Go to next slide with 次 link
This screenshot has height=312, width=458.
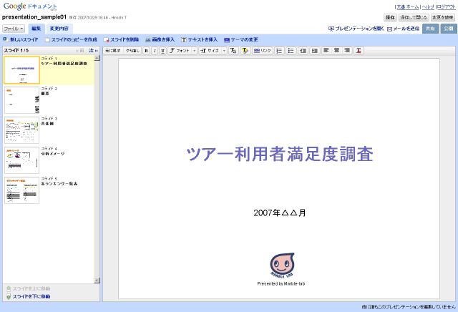point(92,51)
